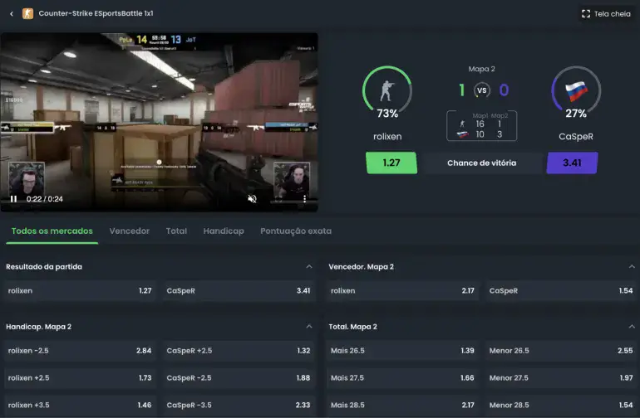This screenshot has height=418, width=640.
Task: Open the video options three-dot menu
Action: pos(304,199)
